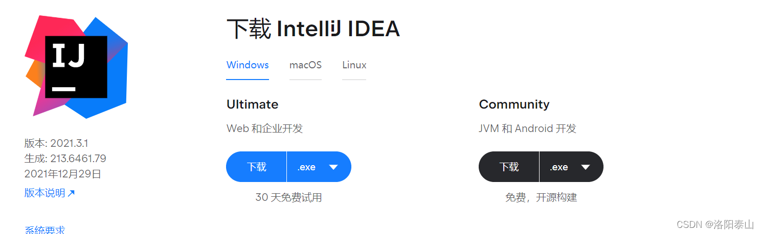Click the external-link arrow beside 版本说明

[71, 193]
